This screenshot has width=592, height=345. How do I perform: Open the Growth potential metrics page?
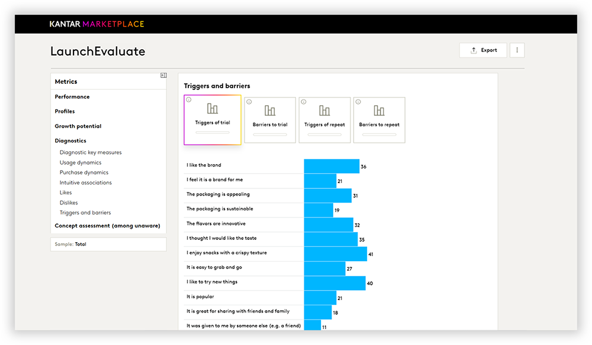click(x=78, y=126)
